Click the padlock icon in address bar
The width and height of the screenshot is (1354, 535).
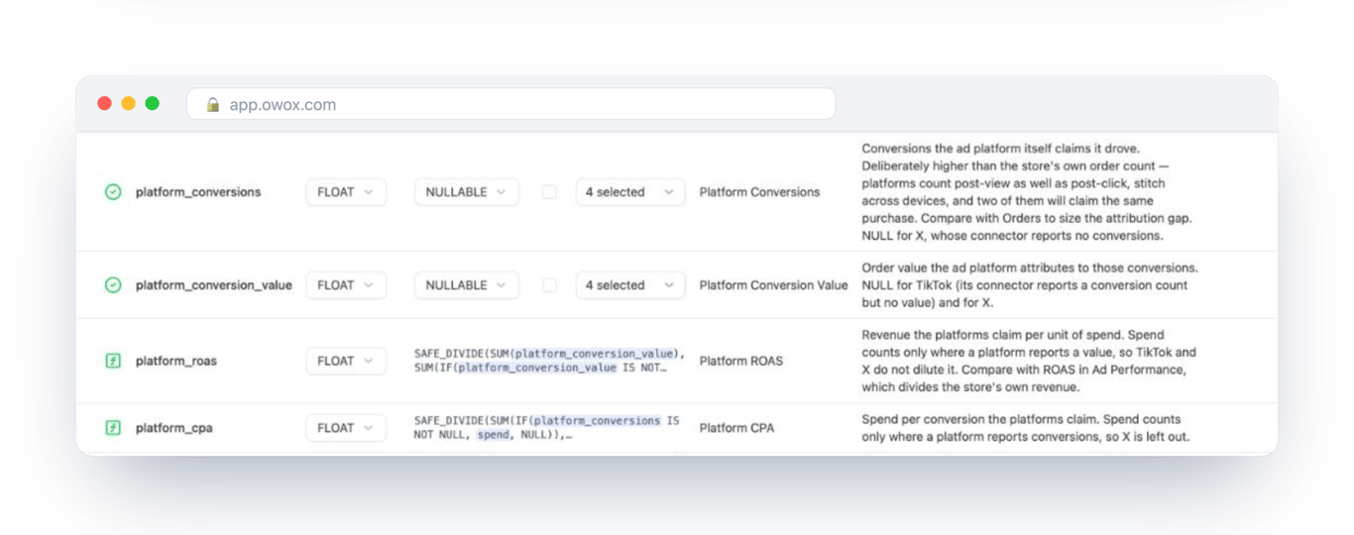pyautogui.click(x=212, y=104)
